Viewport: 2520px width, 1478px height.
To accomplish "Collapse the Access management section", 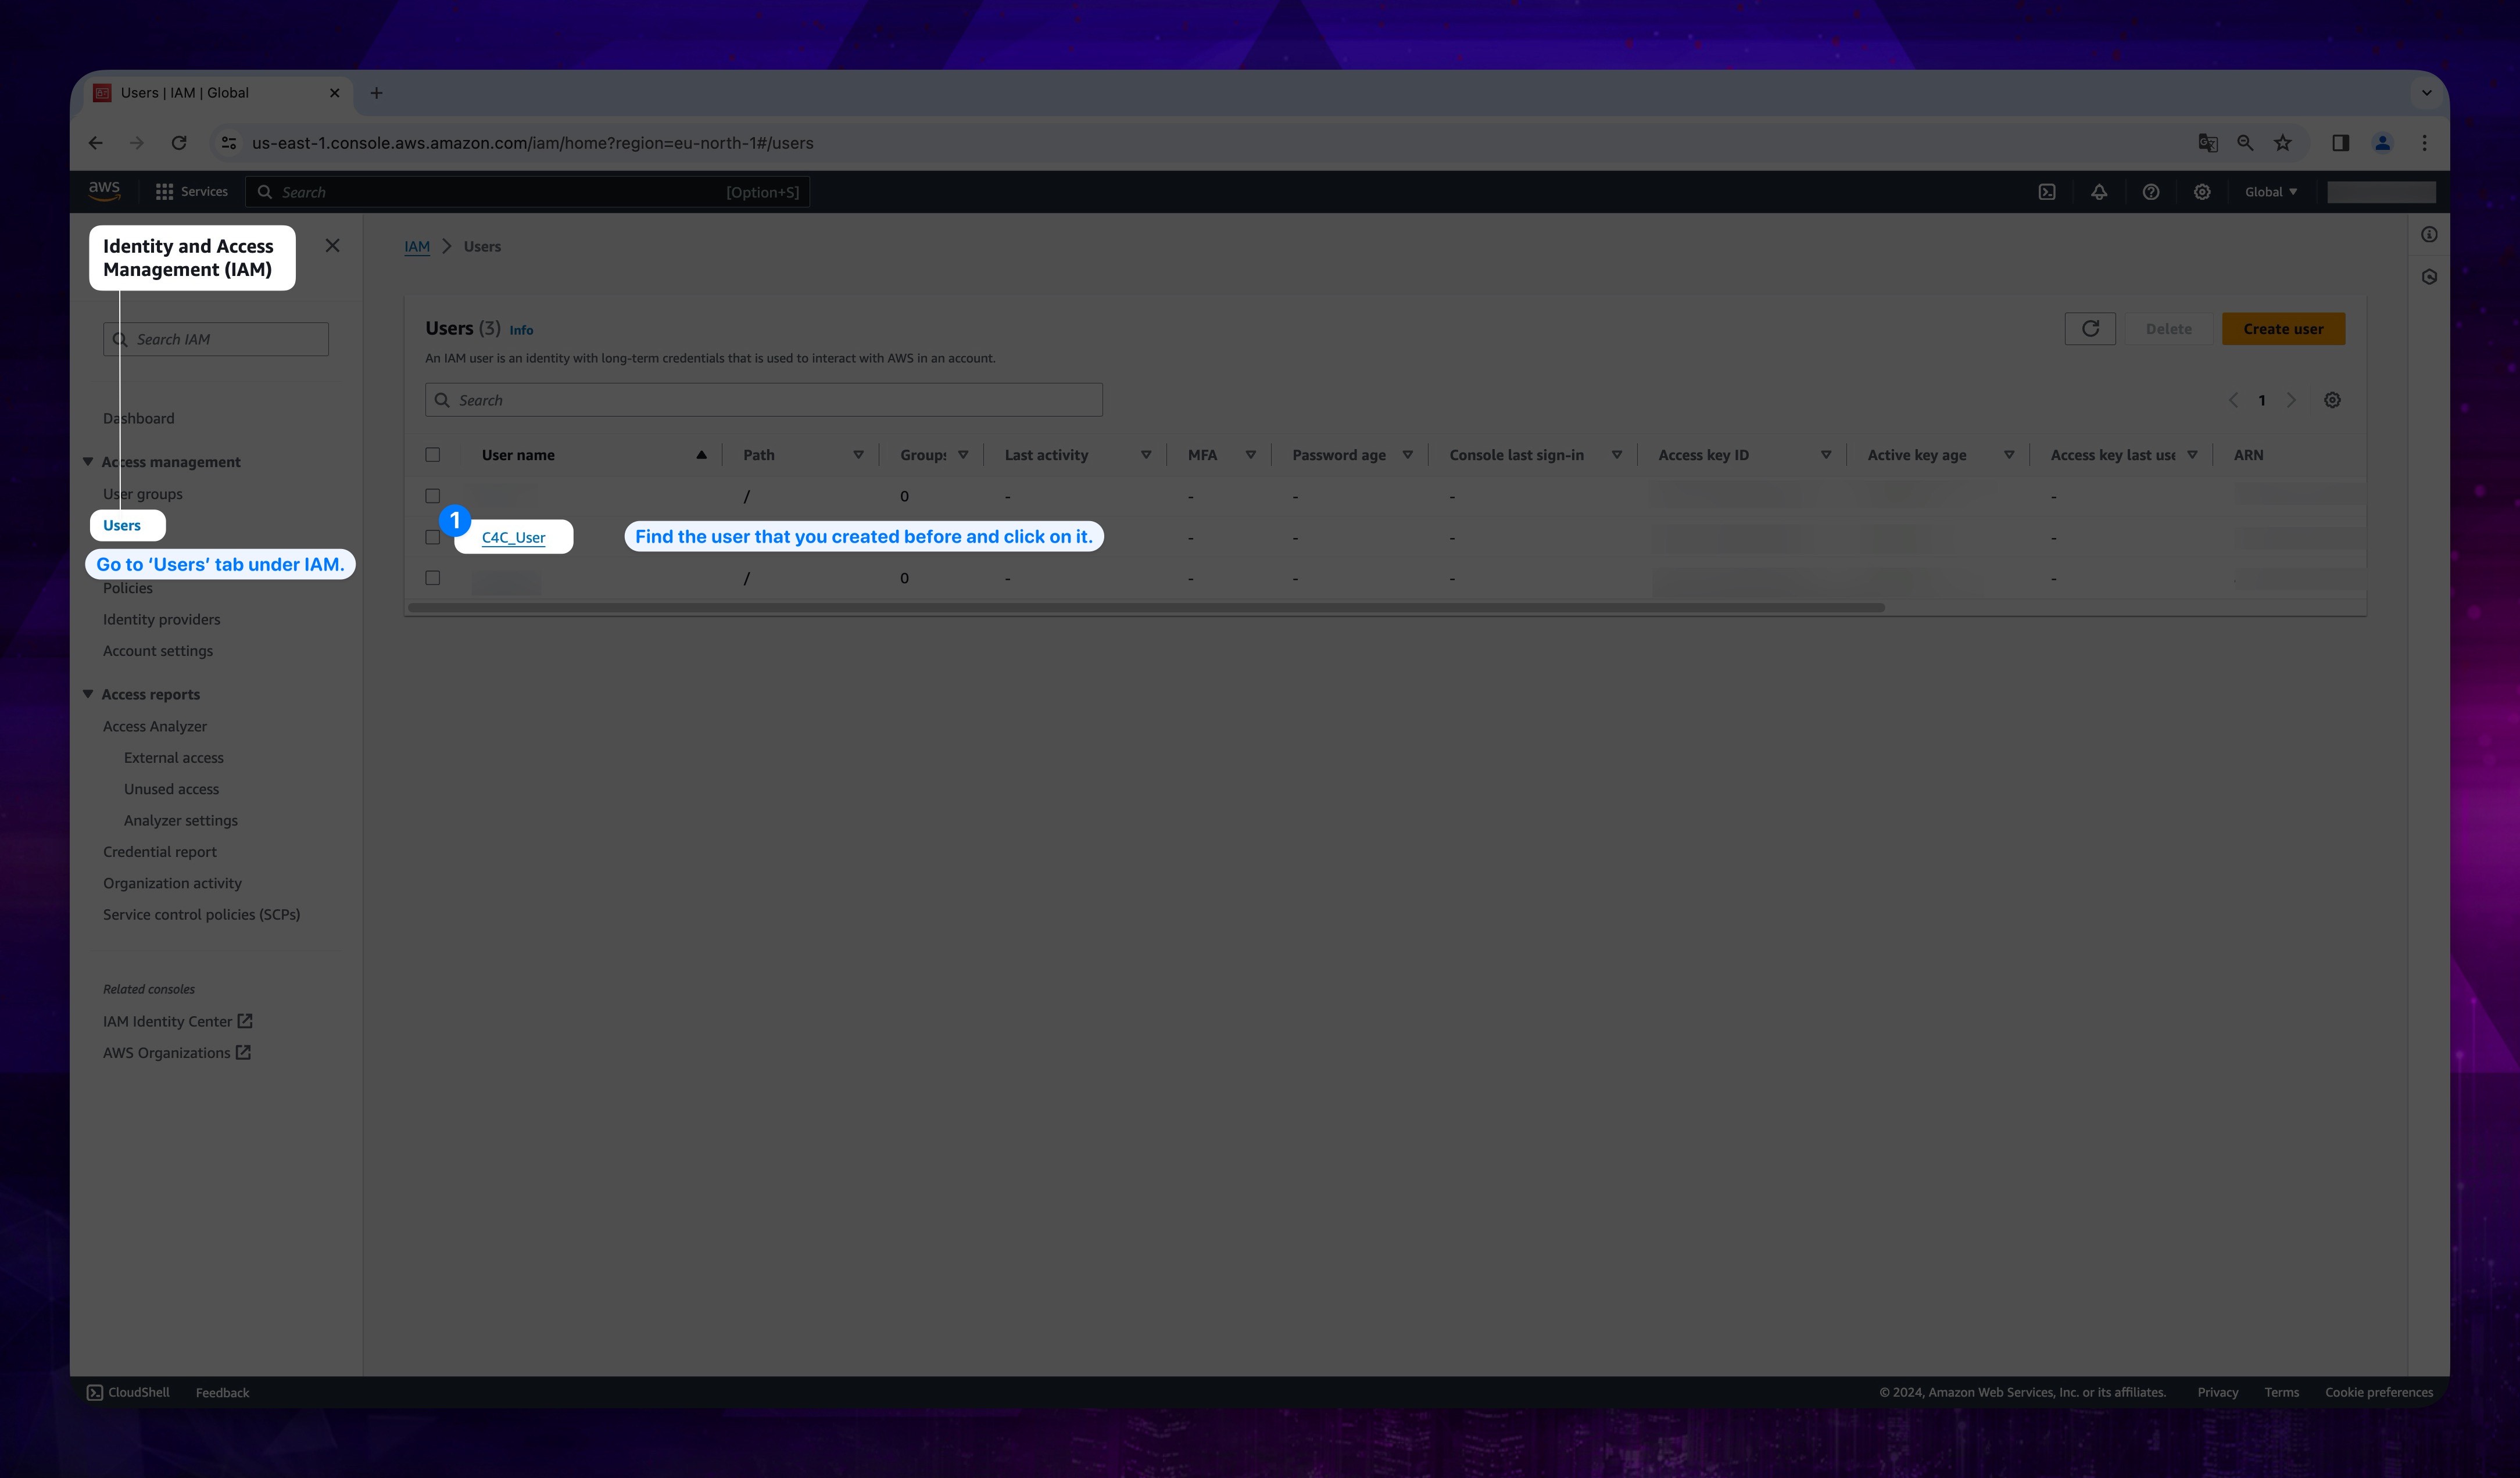I will [88, 462].
